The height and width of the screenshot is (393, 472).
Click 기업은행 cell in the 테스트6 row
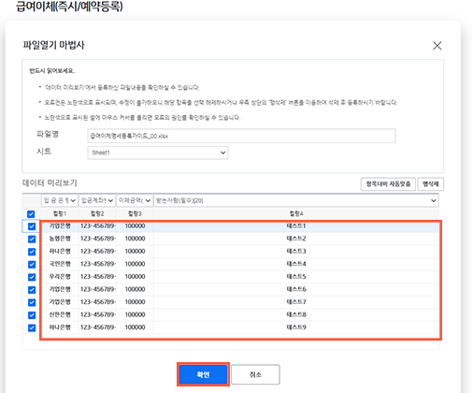click(60, 289)
